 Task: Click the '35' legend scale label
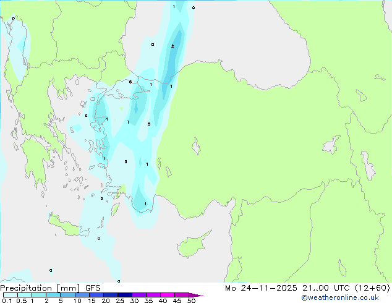(x=148, y=301)
